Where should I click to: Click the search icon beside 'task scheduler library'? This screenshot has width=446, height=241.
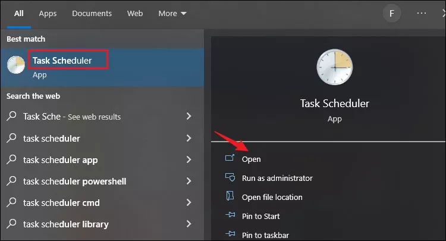pyautogui.click(x=11, y=224)
